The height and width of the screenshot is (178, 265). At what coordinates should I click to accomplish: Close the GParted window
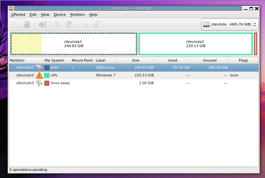coord(257,9)
